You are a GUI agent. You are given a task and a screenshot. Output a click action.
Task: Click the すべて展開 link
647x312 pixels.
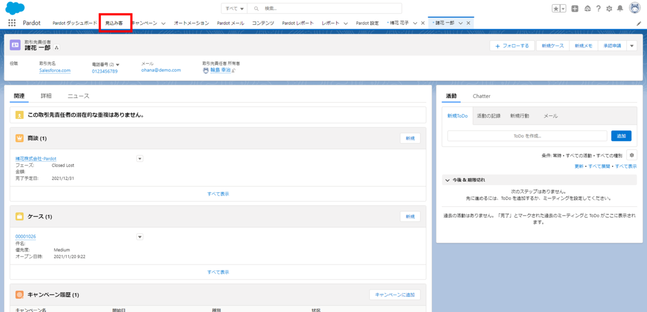pyautogui.click(x=600, y=167)
